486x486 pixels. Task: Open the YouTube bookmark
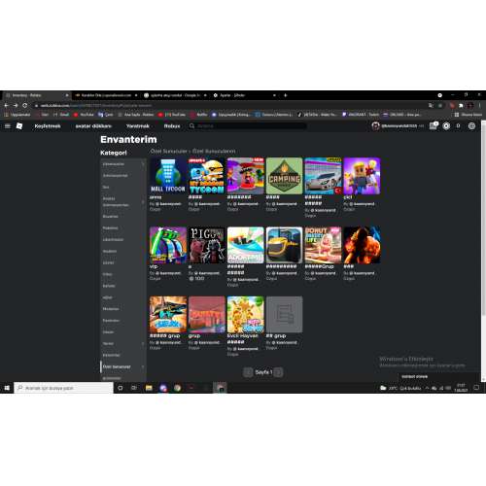pos(84,115)
